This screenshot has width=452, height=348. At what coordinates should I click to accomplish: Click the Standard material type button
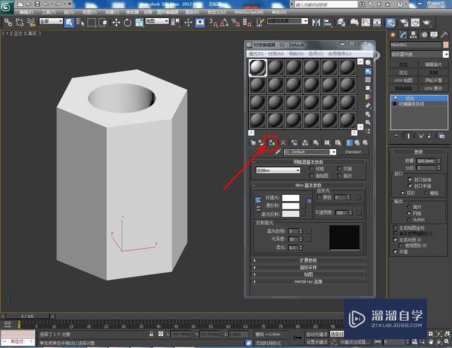click(352, 152)
